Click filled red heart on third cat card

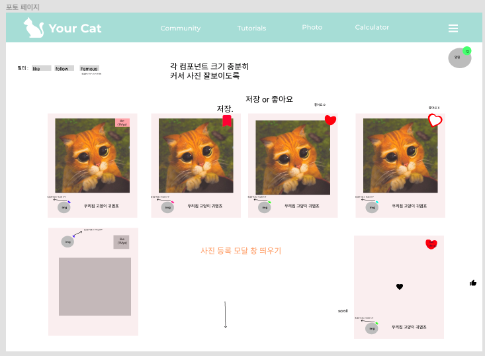[x=330, y=120]
